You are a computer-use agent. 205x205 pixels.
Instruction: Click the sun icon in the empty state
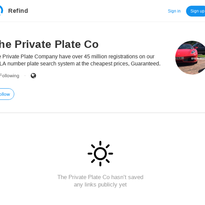100,153
